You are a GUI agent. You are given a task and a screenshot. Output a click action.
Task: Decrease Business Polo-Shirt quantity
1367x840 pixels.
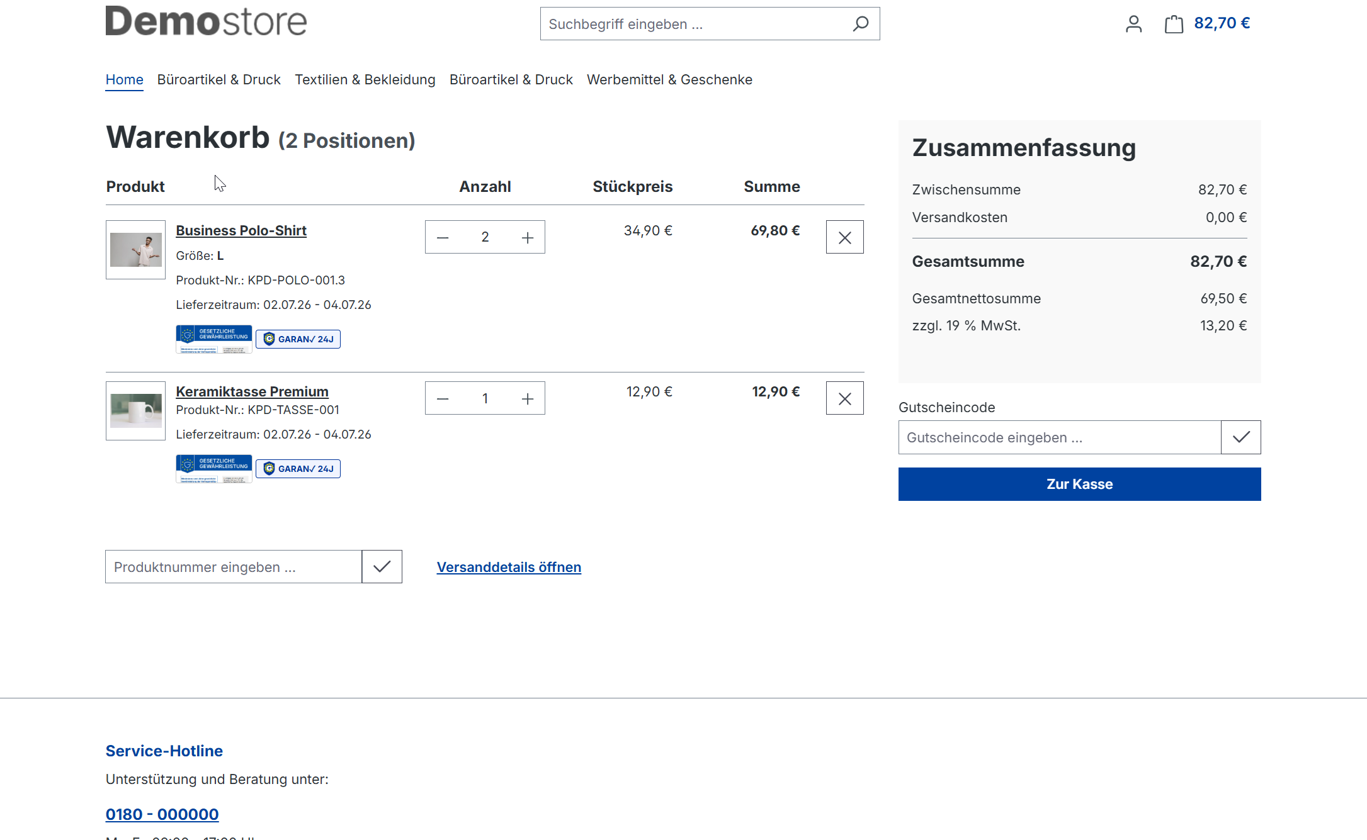point(443,237)
